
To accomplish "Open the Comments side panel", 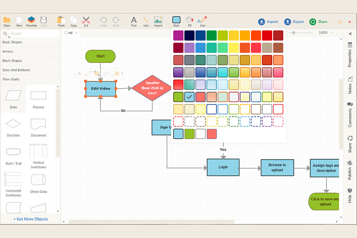I will [x=350, y=115].
